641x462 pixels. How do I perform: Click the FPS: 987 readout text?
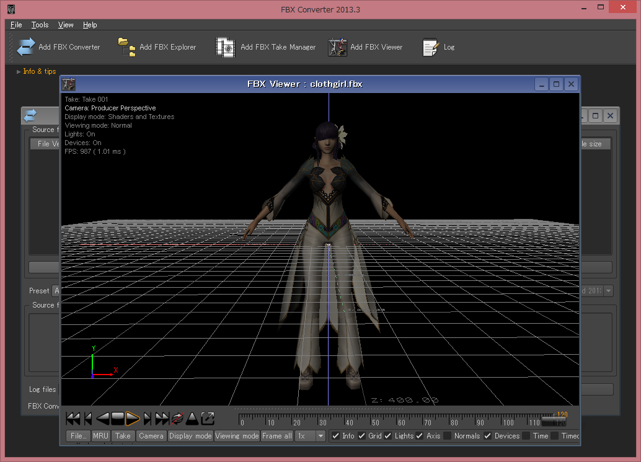pos(95,151)
